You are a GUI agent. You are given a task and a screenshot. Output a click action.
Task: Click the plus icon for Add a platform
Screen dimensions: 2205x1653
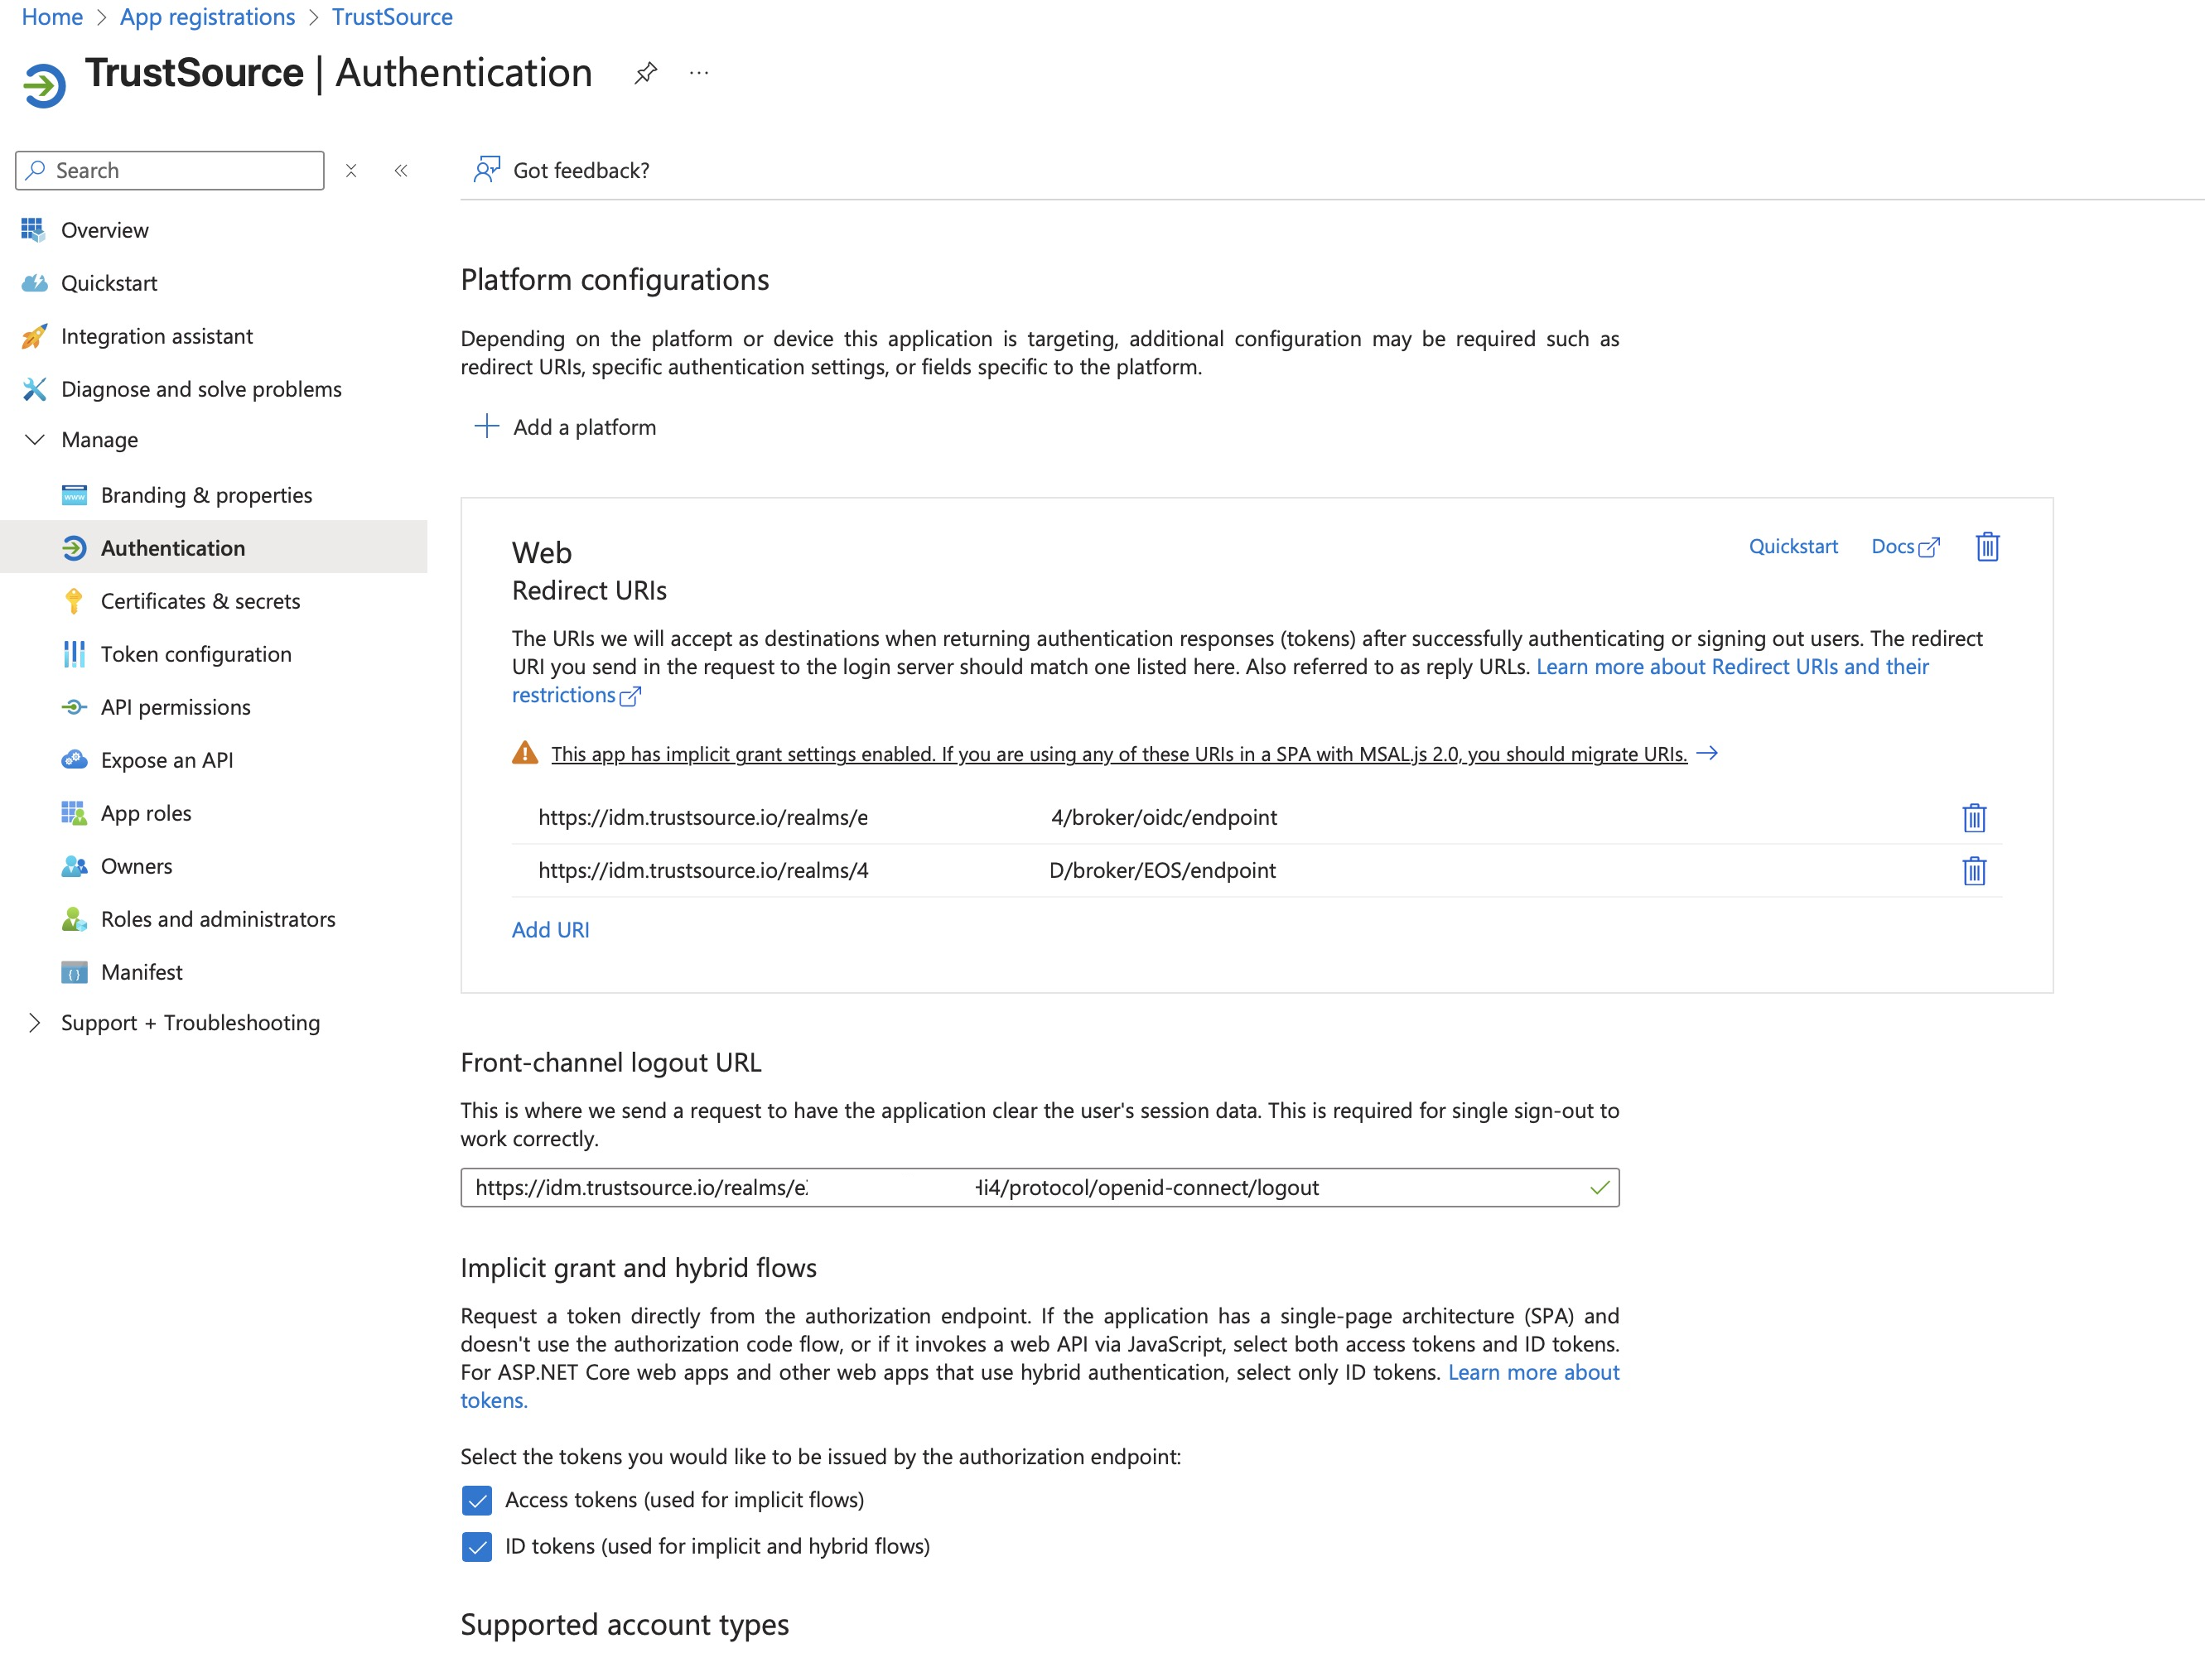486,427
